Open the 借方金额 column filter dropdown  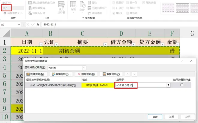point(133,44)
